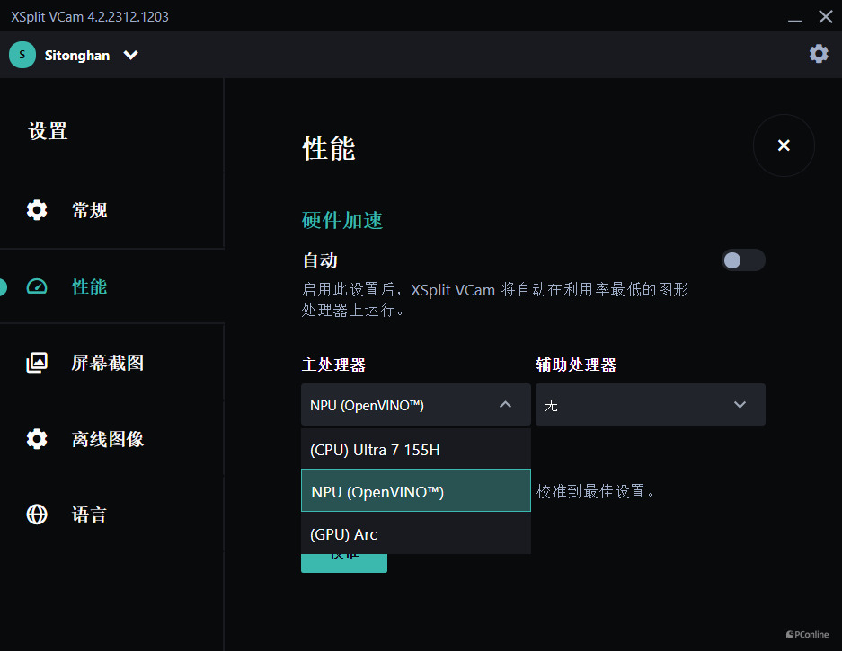Select the highlighted NPU (OpenVINO™) option
This screenshot has width=842, height=651.
coord(415,491)
